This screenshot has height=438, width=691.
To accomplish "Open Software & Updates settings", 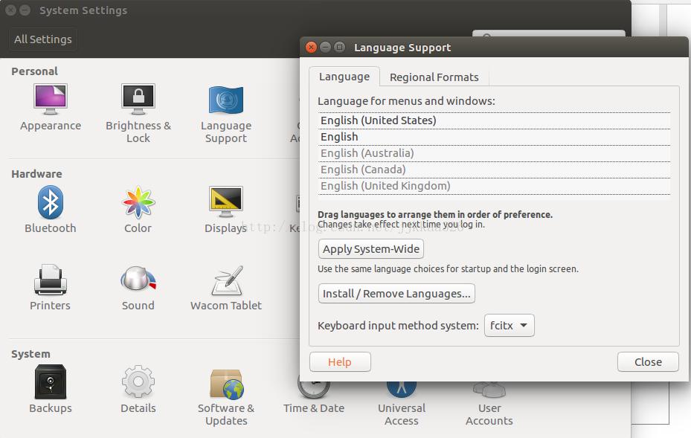I will 225,397.
